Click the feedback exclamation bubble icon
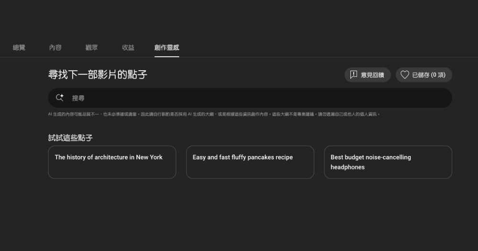 [x=354, y=75]
